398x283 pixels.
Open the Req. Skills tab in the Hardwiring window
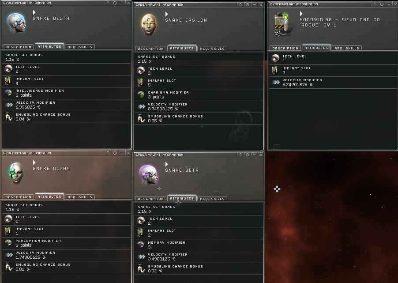(x=347, y=48)
